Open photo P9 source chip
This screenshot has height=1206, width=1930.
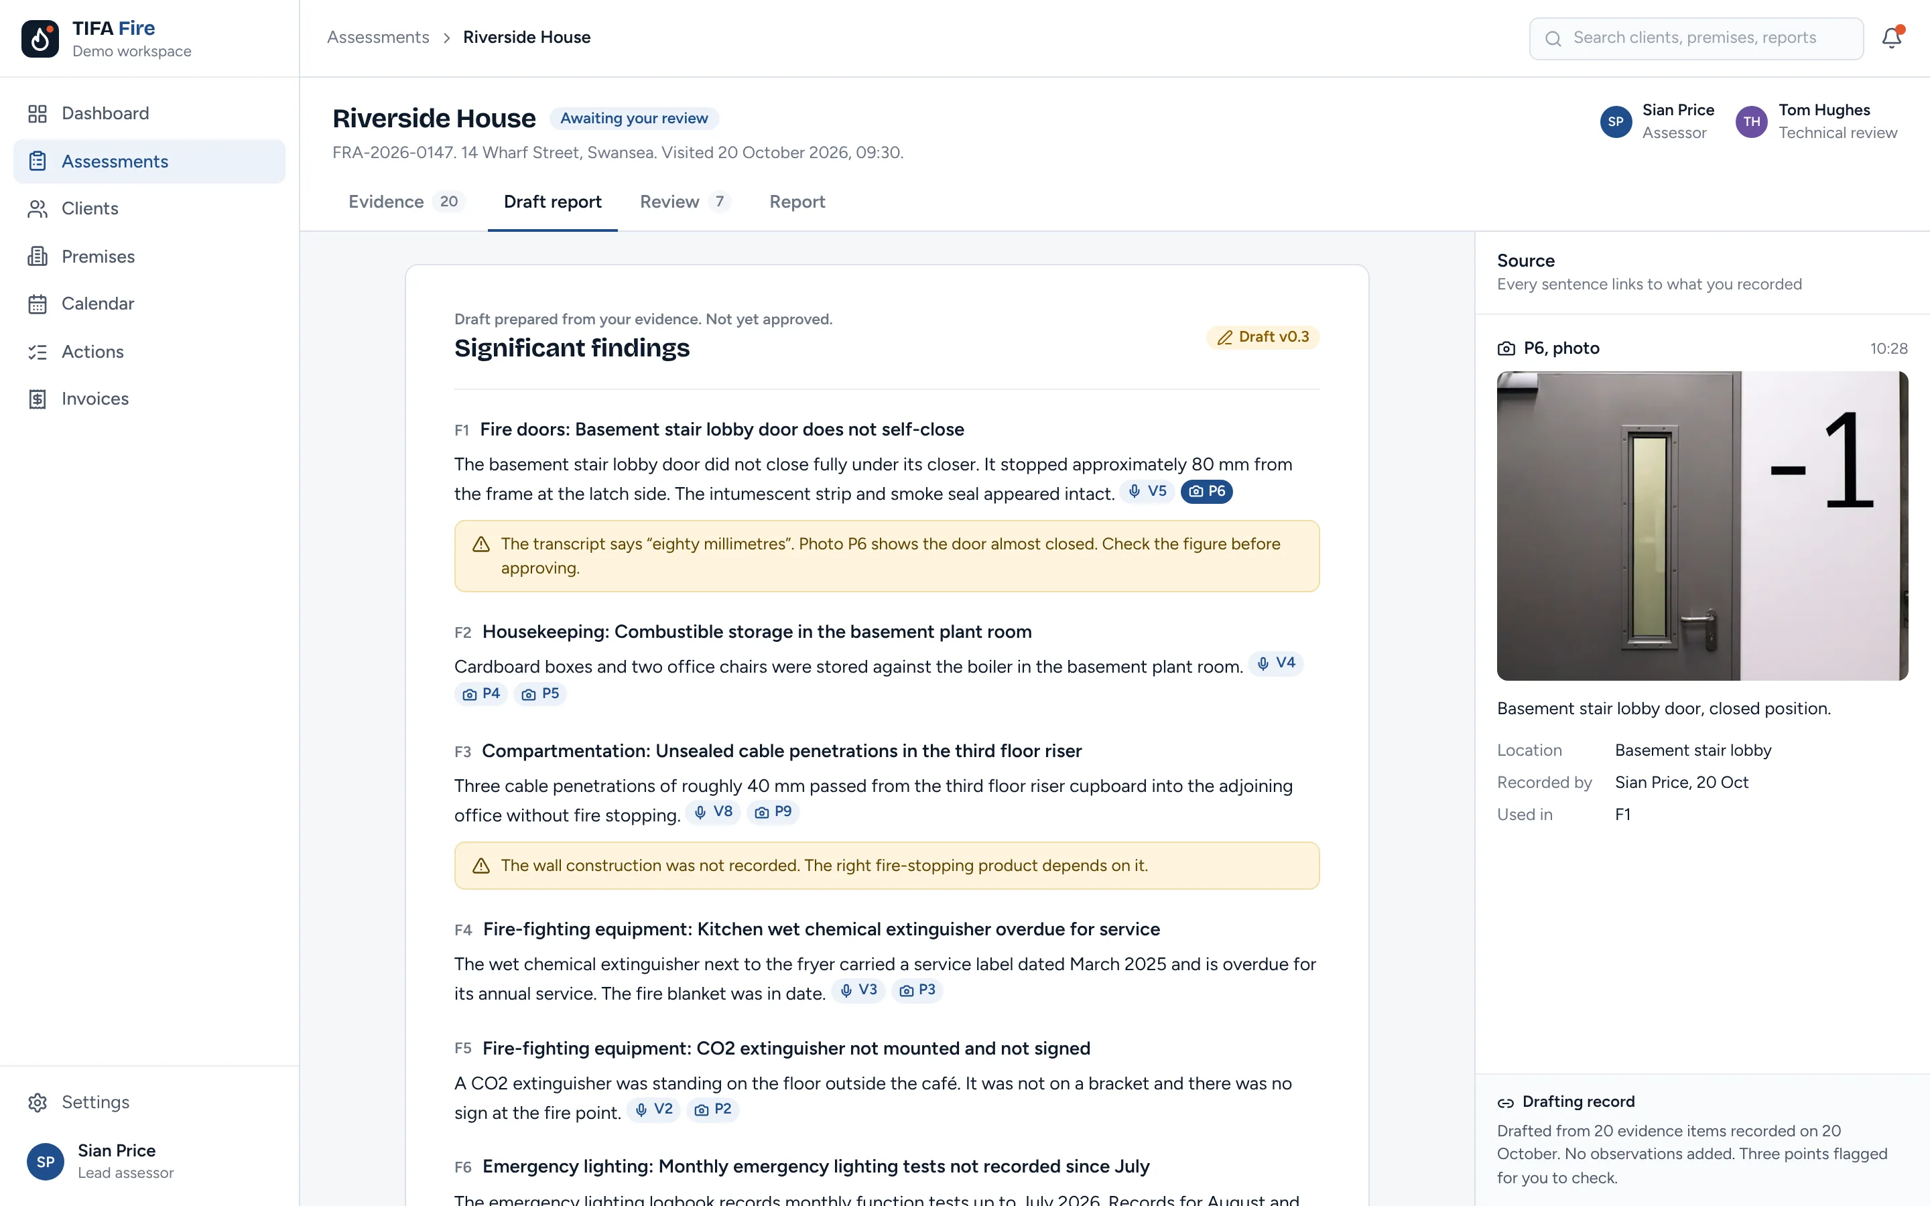click(x=773, y=812)
